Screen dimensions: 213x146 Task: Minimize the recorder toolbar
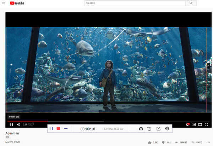click(x=66, y=129)
